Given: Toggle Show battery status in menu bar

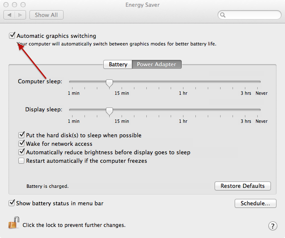Looking at the screenshot, I should tap(12, 203).
